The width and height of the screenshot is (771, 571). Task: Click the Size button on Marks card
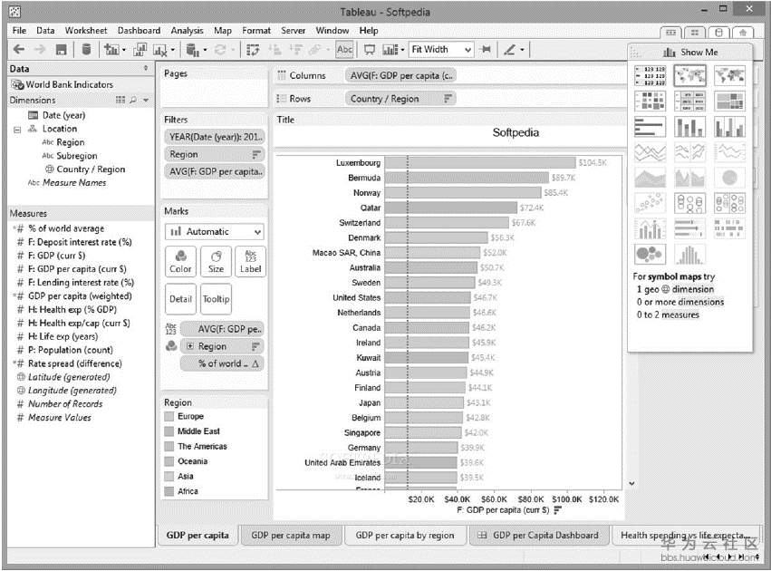pyautogui.click(x=216, y=261)
